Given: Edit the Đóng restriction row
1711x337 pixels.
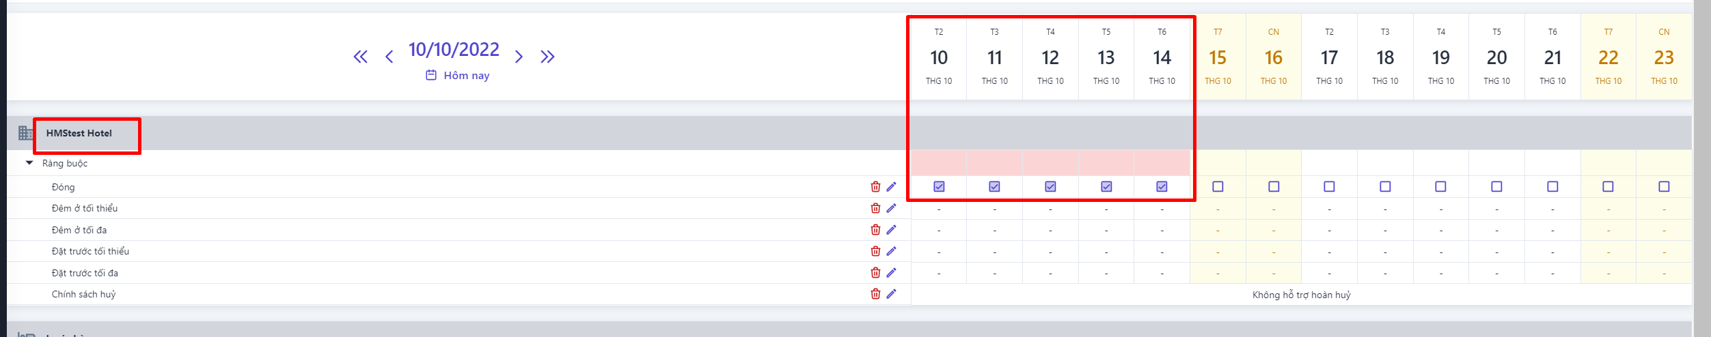Looking at the screenshot, I should point(891,187).
